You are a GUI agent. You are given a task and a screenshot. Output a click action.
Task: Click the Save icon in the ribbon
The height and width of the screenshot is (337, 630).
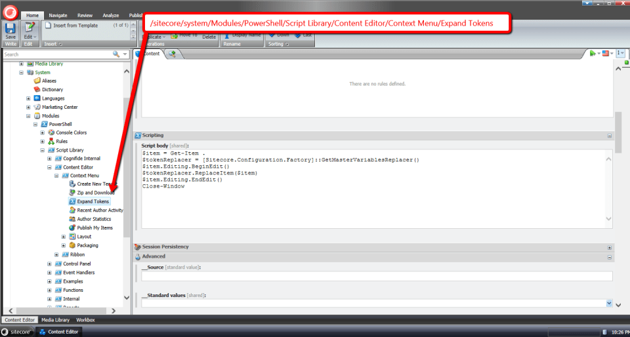coord(10,29)
